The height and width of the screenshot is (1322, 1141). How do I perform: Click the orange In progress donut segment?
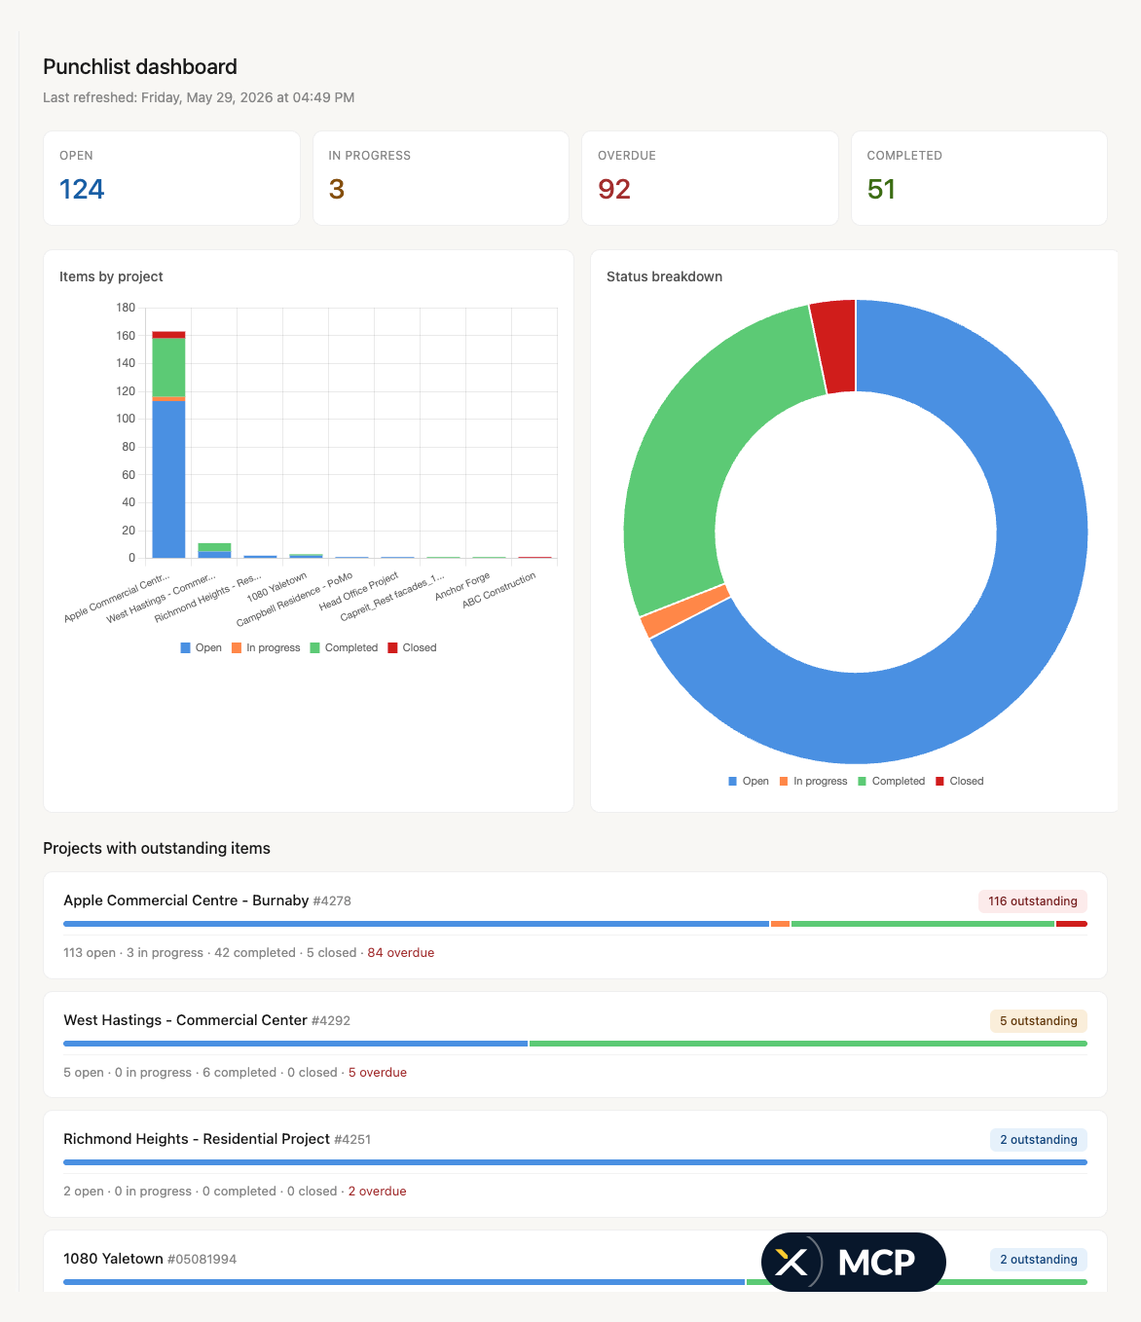pos(685,611)
